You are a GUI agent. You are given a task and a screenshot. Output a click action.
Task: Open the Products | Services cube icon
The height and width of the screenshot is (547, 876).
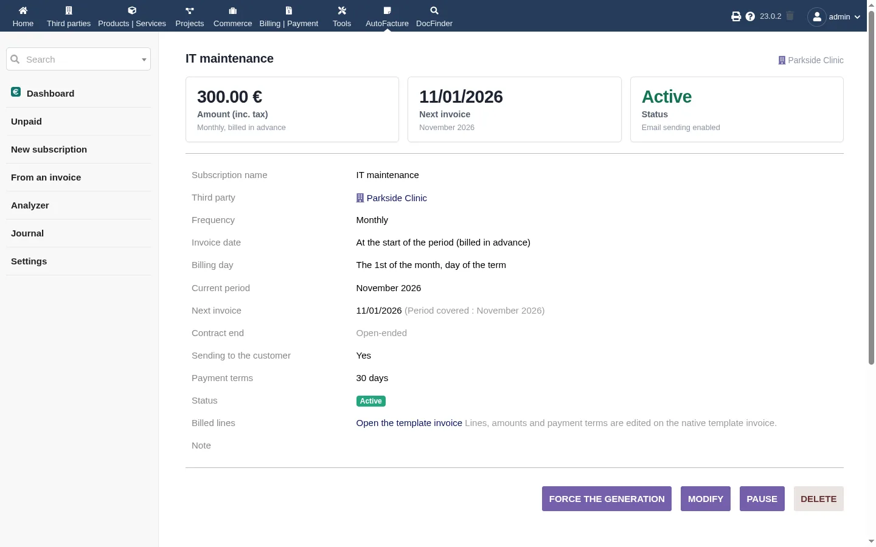[x=132, y=10]
